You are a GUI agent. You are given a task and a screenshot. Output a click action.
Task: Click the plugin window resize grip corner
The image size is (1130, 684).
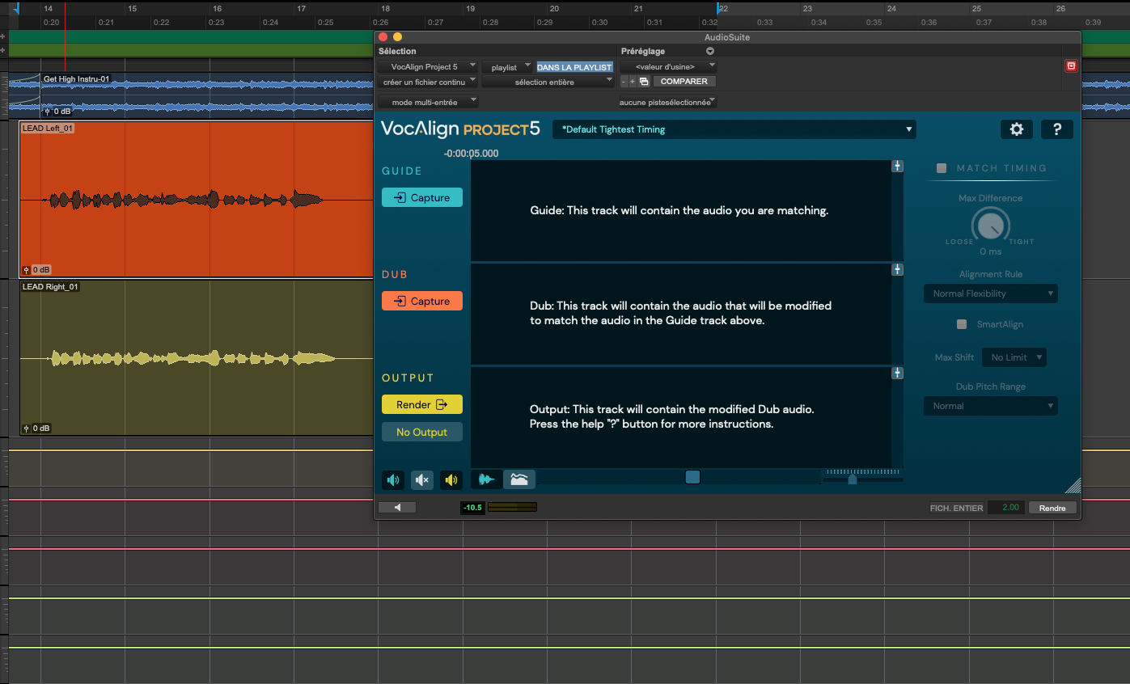(1073, 485)
